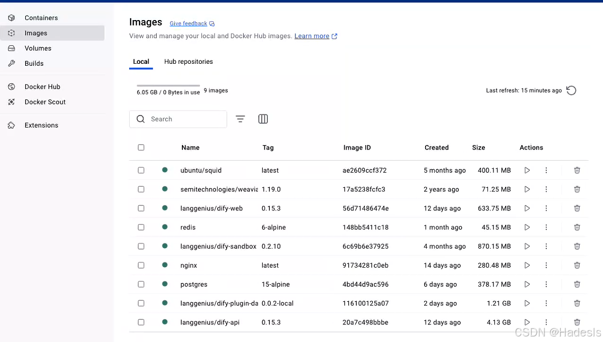Image resolution: width=603 pixels, height=342 pixels.
Task: Delete the langgenius/dify-api image
Action: pos(577,322)
